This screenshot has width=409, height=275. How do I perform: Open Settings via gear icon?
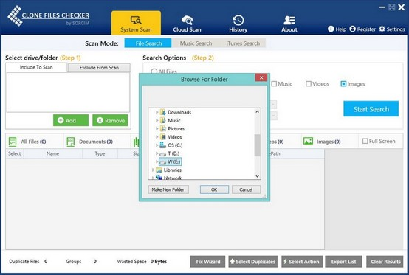pyautogui.click(x=382, y=29)
